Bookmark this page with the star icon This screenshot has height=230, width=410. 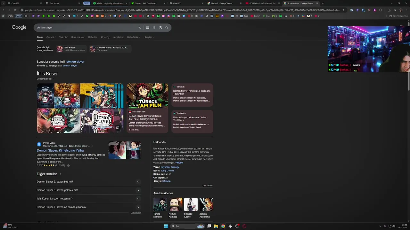coord(344,10)
